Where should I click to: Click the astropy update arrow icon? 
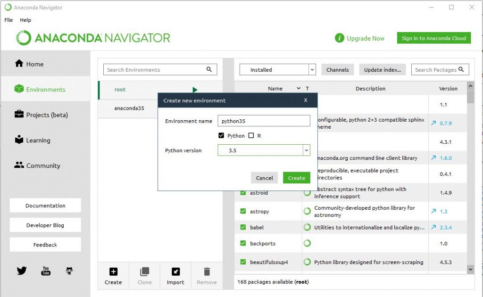433,212
